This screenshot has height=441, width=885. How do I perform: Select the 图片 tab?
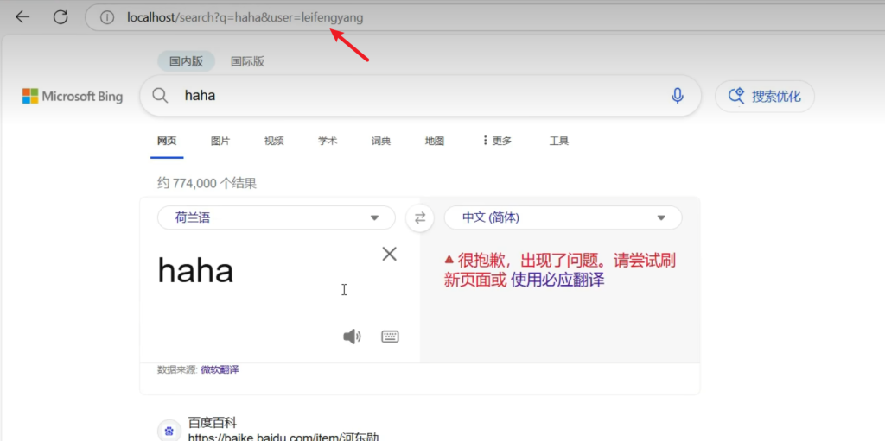[x=220, y=141]
